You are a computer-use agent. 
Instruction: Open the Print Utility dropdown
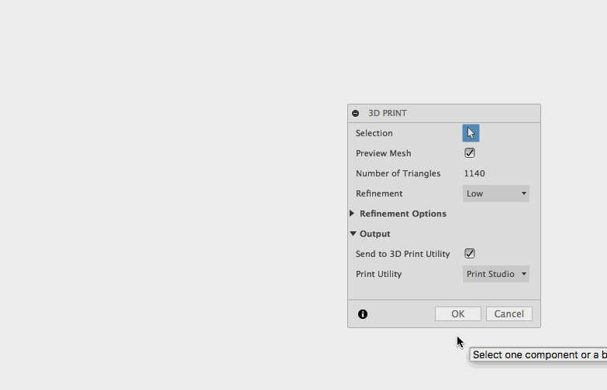496,274
